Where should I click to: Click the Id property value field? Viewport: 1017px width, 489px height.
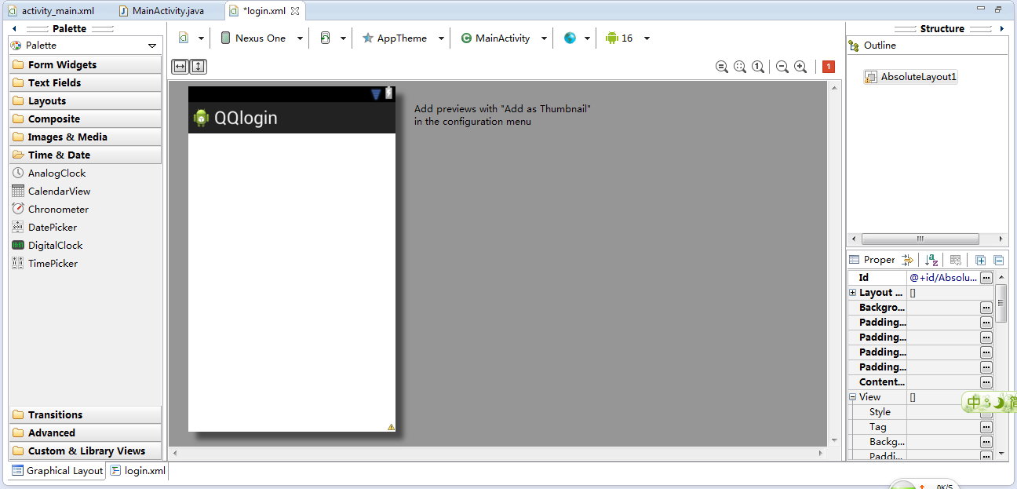(x=943, y=277)
